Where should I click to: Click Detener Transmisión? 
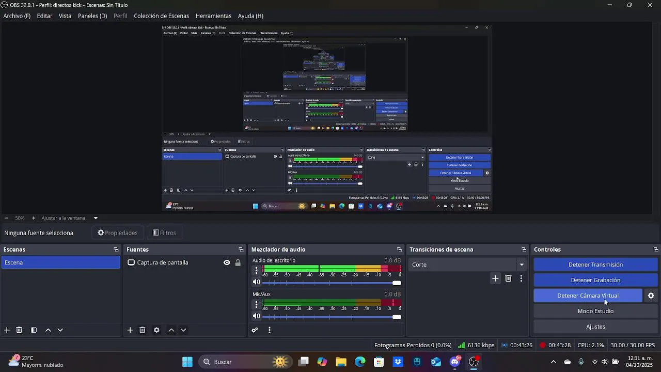click(595, 265)
